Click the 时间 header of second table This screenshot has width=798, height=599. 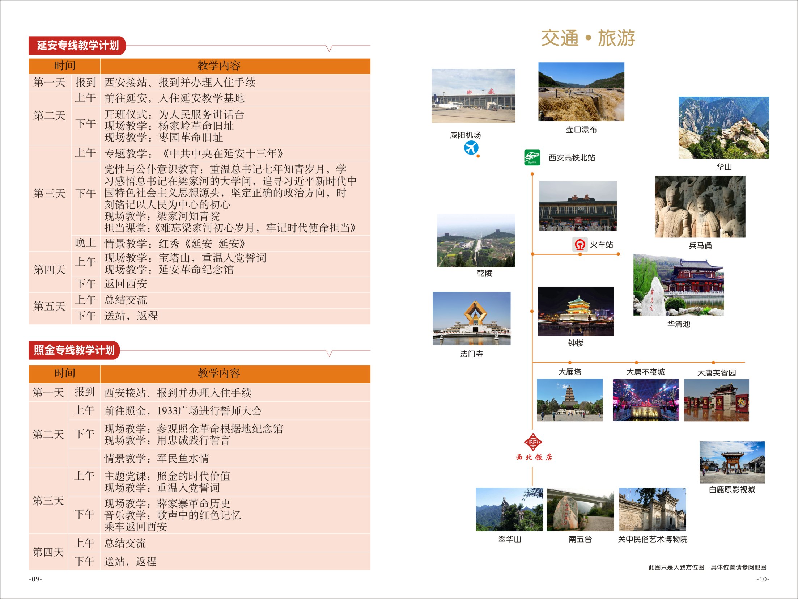click(x=65, y=373)
